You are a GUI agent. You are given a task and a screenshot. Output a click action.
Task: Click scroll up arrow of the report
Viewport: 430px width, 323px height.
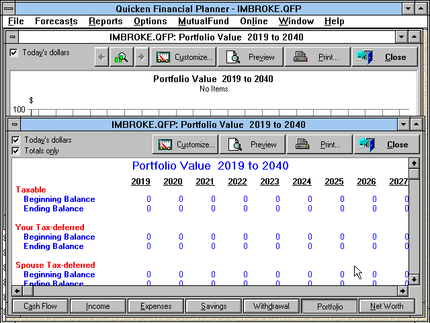pyautogui.click(x=414, y=164)
